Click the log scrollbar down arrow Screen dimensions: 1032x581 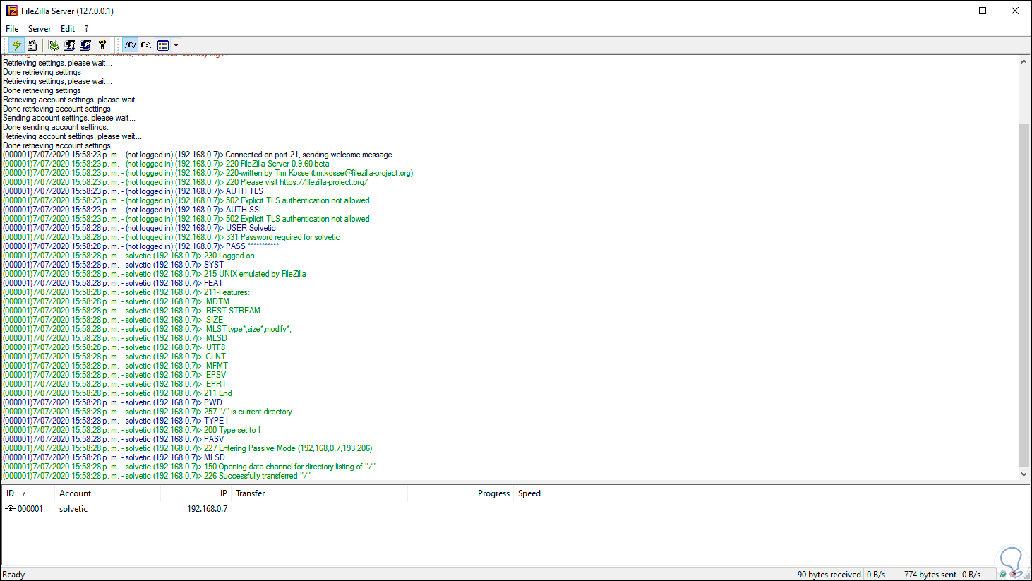[1024, 474]
